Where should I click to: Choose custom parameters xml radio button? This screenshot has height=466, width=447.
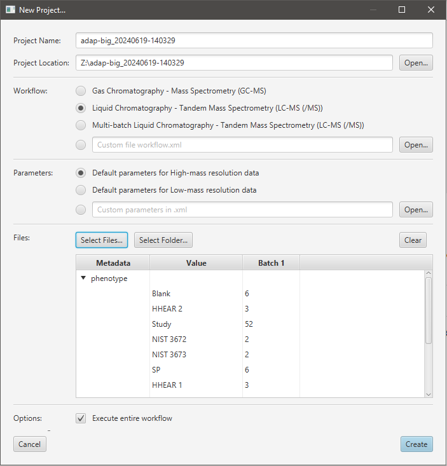click(81, 210)
